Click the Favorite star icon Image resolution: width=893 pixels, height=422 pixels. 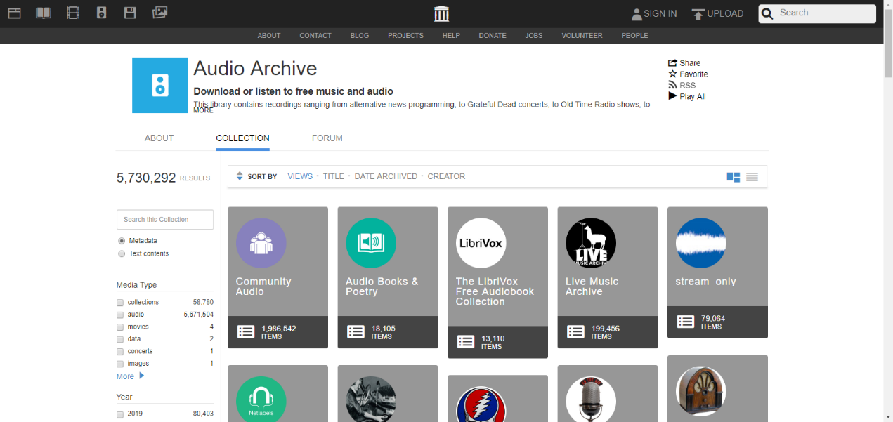pos(672,74)
